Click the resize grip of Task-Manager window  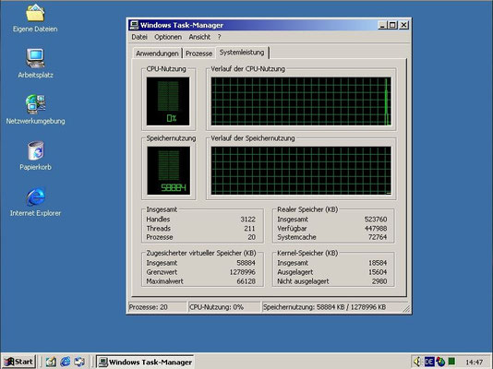coord(406,309)
